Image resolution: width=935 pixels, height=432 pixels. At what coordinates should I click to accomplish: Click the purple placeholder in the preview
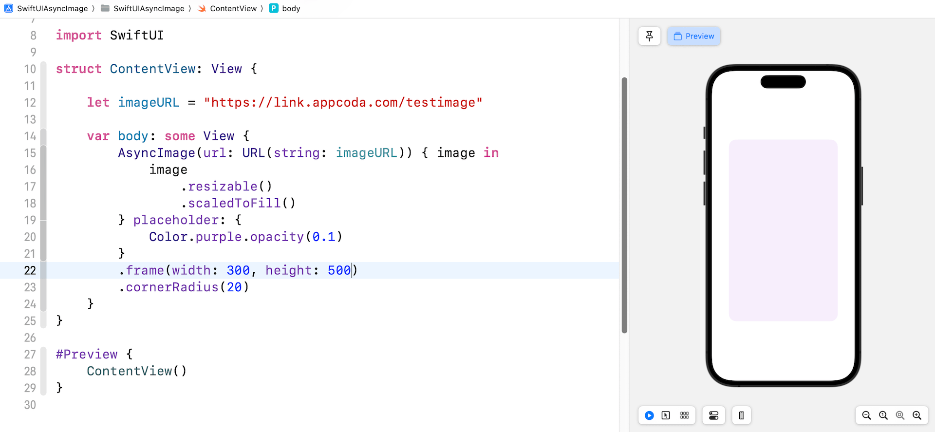pos(783,230)
